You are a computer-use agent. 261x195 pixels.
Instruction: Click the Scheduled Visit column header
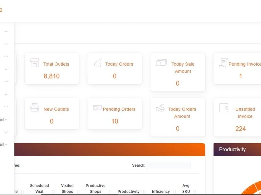click(39, 188)
